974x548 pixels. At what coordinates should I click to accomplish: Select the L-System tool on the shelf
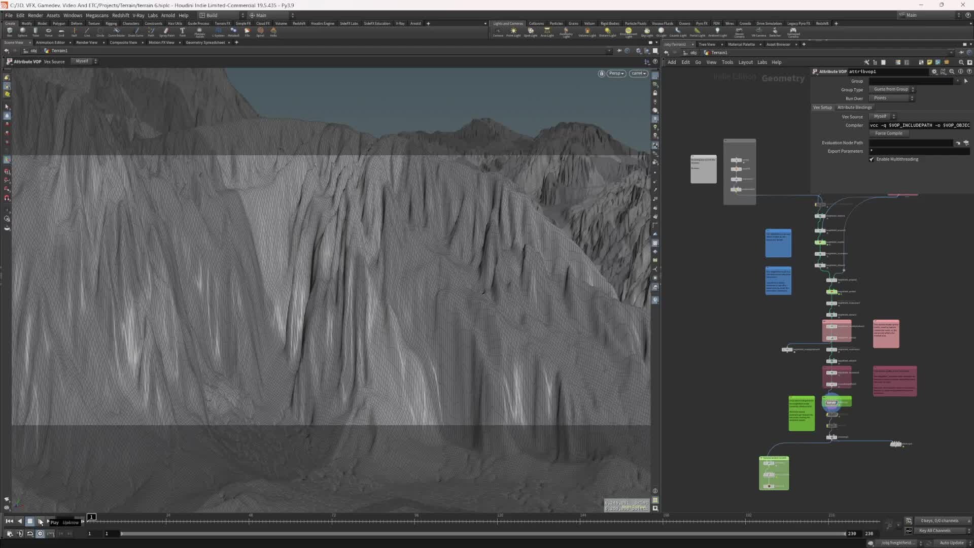[219, 31]
